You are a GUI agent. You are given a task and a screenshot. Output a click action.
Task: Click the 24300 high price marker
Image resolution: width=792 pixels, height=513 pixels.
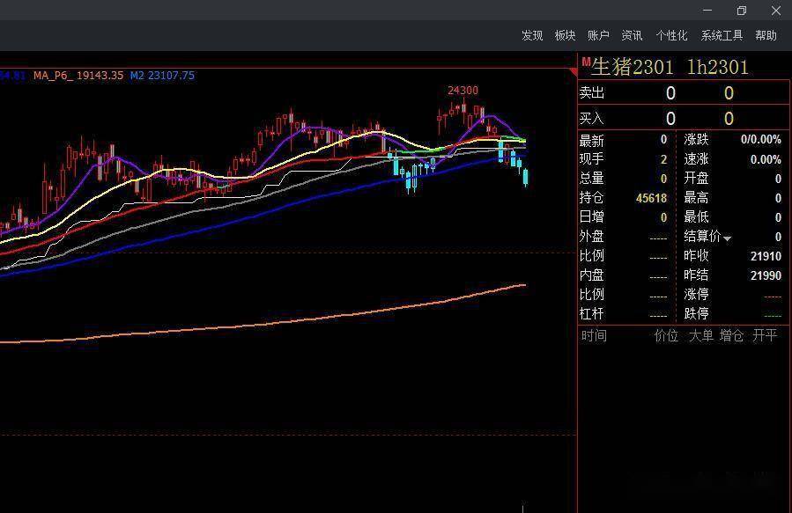(463, 91)
